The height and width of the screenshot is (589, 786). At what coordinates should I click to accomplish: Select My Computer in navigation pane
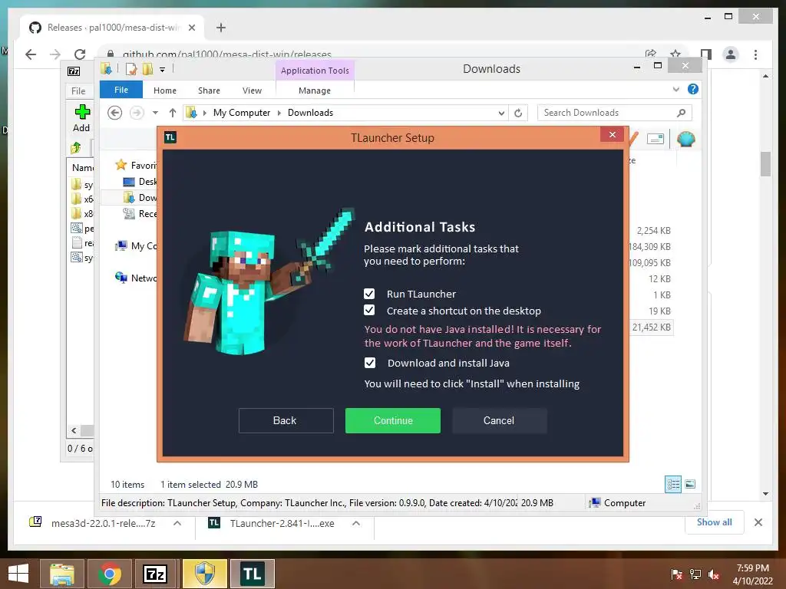pyautogui.click(x=135, y=245)
